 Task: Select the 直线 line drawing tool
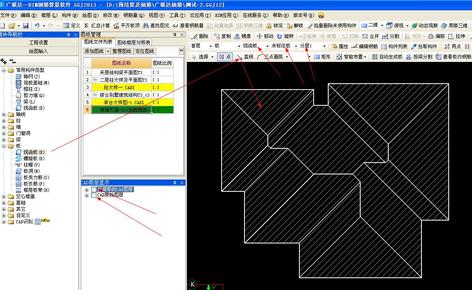pyautogui.click(x=245, y=56)
